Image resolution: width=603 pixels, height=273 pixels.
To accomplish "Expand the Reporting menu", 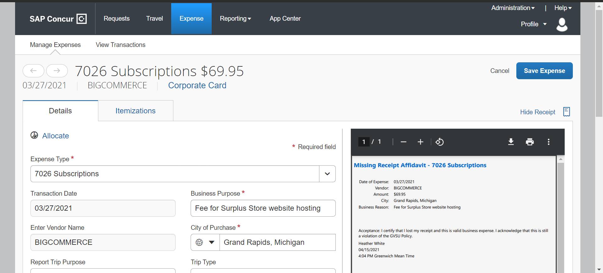I will tap(235, 18).
